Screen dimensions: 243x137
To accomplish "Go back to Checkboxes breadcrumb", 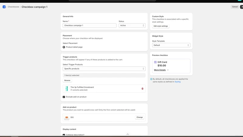I will click(x=13, y=7).
